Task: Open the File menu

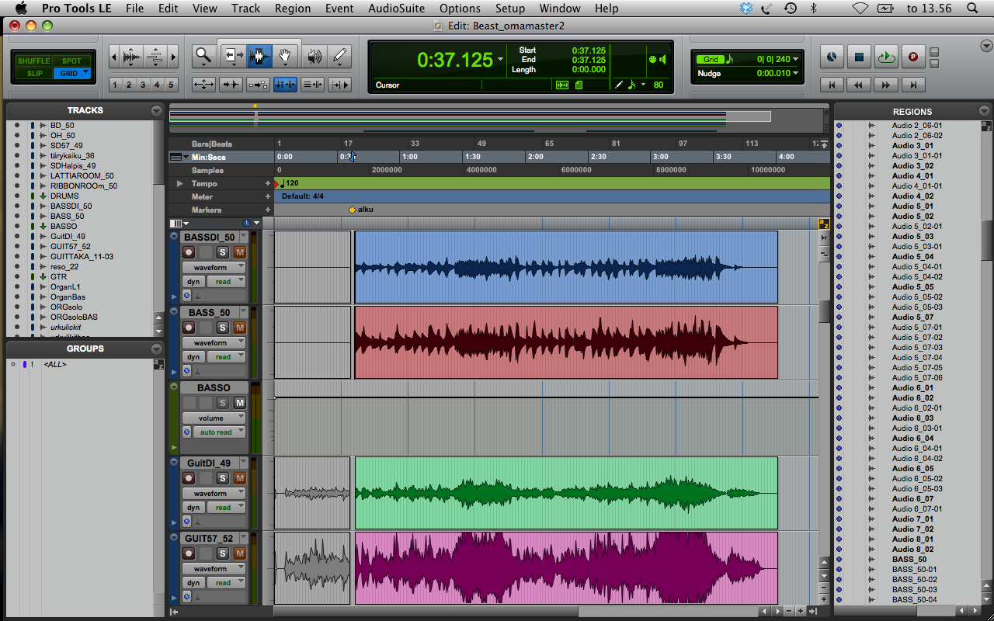Action: coord(134,9)
